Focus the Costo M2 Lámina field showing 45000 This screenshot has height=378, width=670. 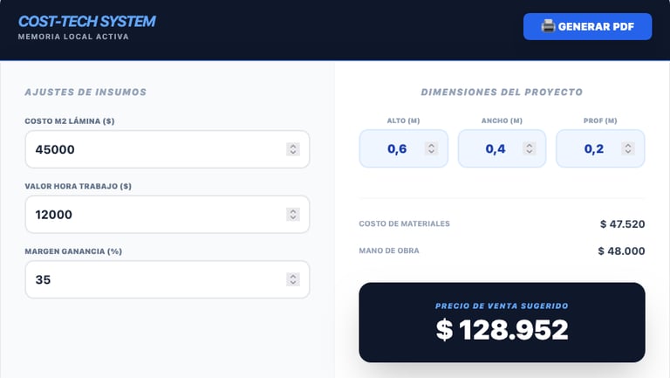click(167, 149)
